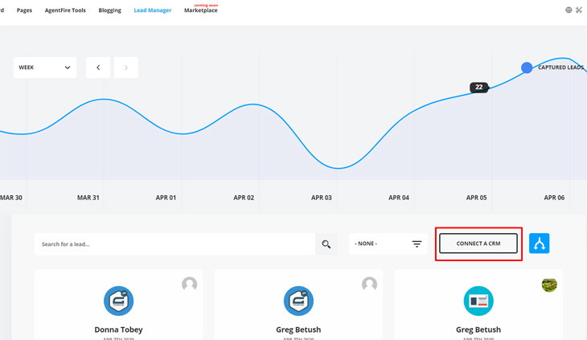The image size is (587, 340).
Task: Click the teal listing icon on Greg Betush card
Action: pyautogui.click(x=478, y=301)
